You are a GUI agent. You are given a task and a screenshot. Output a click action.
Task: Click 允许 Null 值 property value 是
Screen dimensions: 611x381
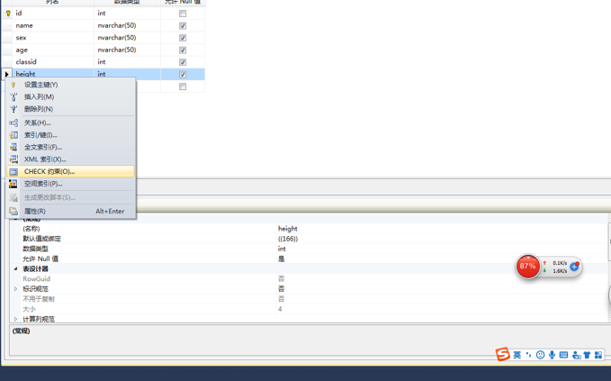(442, 259)
